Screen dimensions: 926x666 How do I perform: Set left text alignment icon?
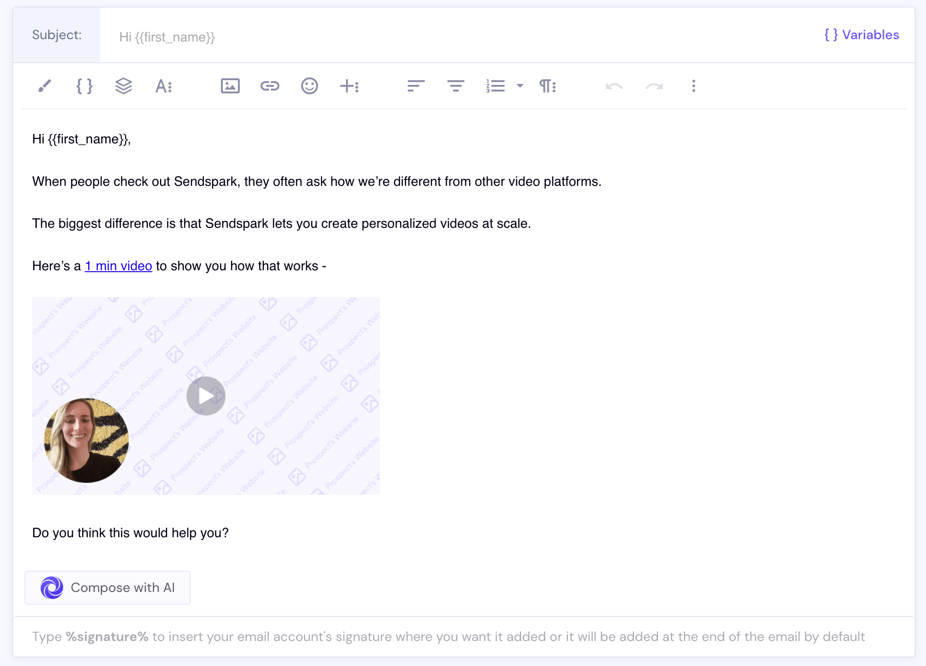click(x=416, y=86)
